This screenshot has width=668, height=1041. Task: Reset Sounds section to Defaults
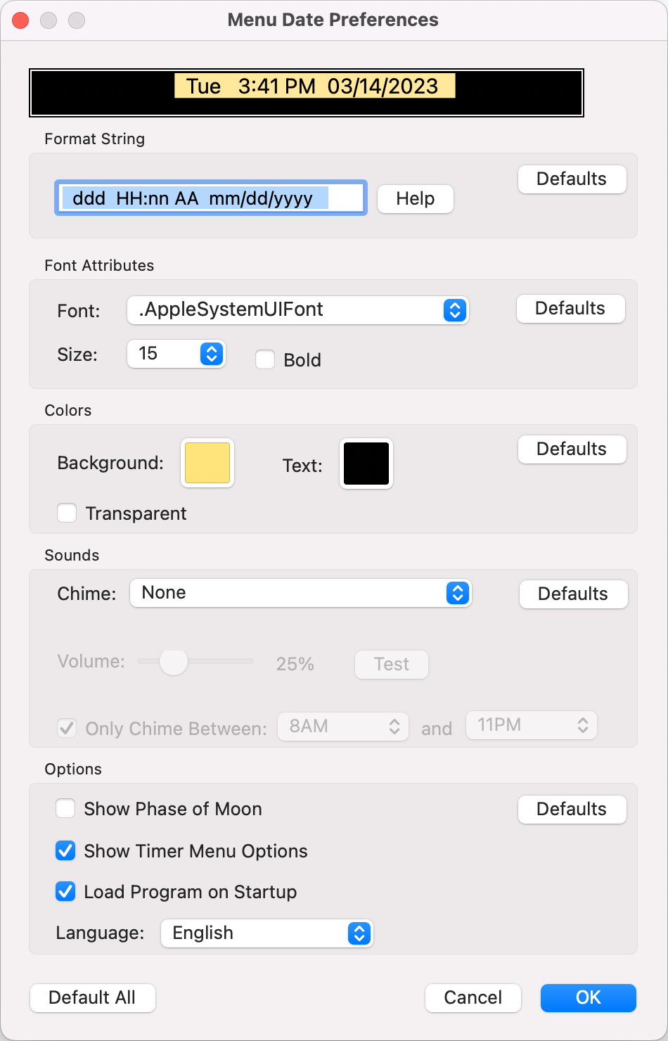pos(573,594)
